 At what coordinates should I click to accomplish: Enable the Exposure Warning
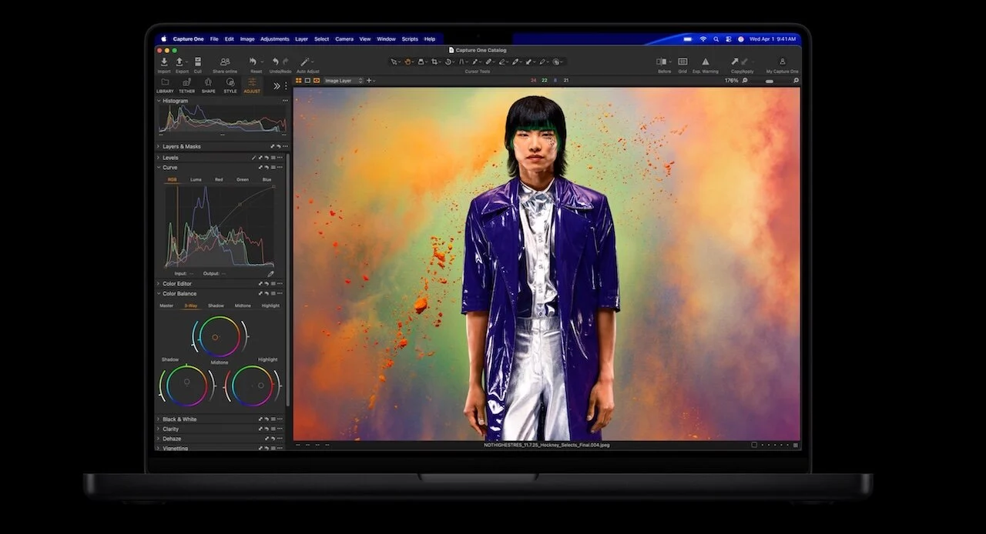[705, 62]
